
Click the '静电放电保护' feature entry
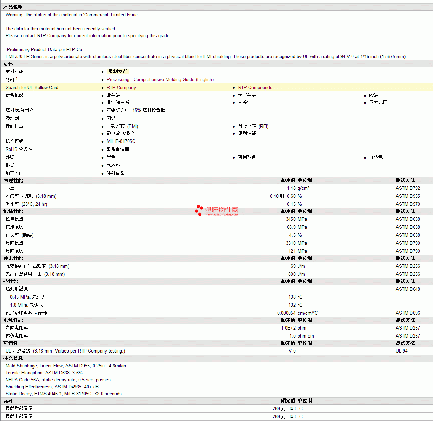[120, 133]
